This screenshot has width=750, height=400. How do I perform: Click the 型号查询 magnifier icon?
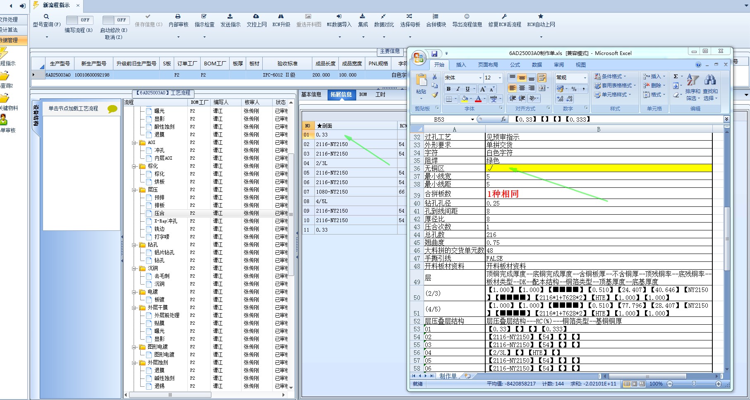tap(46, 17)
